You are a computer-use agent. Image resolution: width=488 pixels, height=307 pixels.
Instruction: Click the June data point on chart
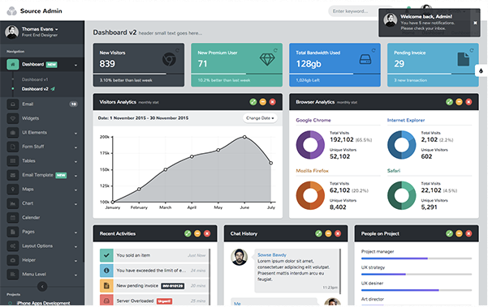pyautogui.click(x=244, y=137)
